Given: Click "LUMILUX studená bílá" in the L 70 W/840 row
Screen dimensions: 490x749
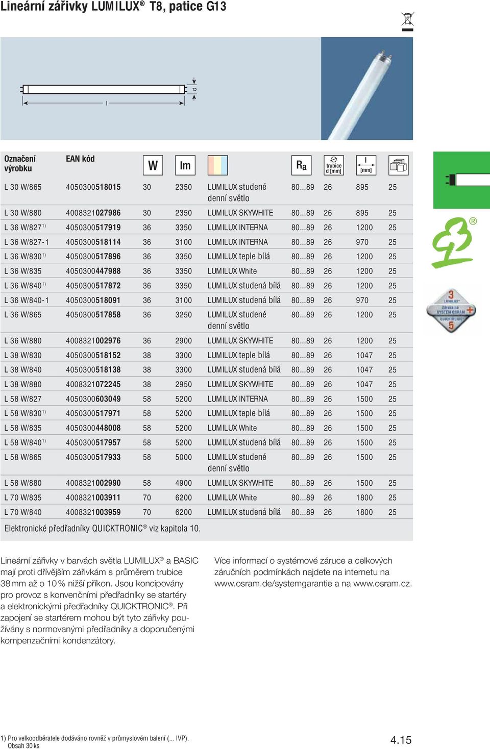Looking at the screenshot, I should coord(244,512).
